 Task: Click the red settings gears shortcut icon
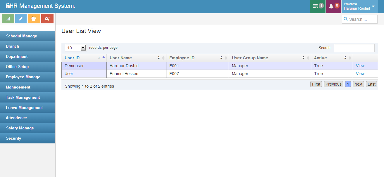point(47,19)
